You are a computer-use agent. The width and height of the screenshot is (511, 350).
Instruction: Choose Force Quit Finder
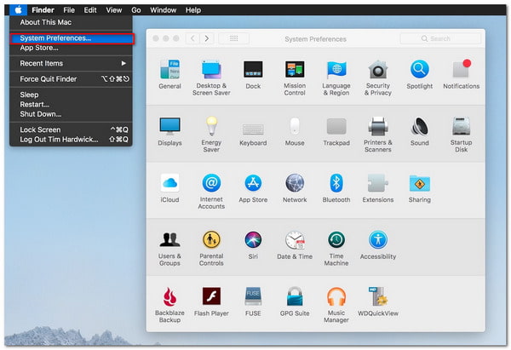pyautogui.click(x=71, y=79)
